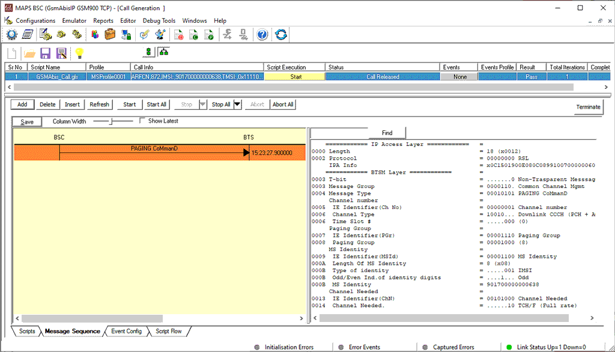Click the None cell under Events
This screenshot has width=615, height=352.
(459, 77)
